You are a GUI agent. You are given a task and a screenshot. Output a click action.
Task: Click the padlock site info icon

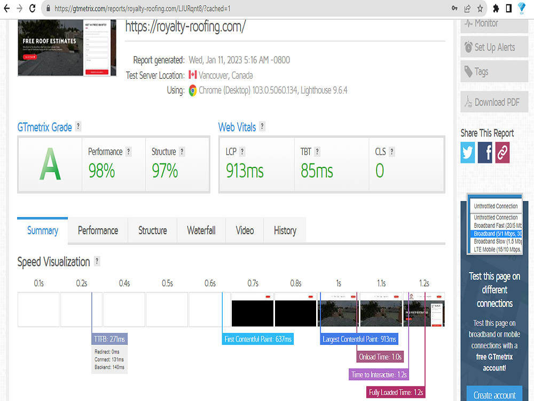(48, 9)
